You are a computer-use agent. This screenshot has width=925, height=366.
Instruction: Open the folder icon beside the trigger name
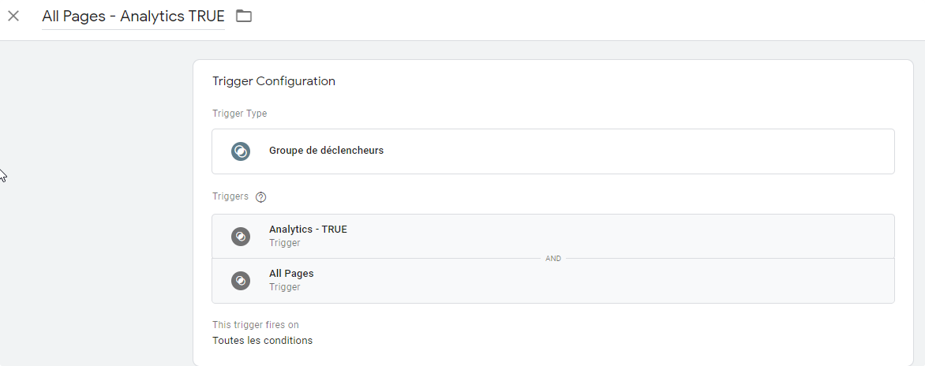pyautogui.click(x=244, y=16)
